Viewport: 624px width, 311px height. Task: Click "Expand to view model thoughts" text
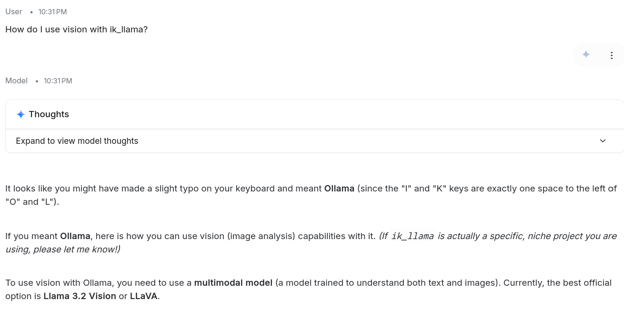[77, 141]
